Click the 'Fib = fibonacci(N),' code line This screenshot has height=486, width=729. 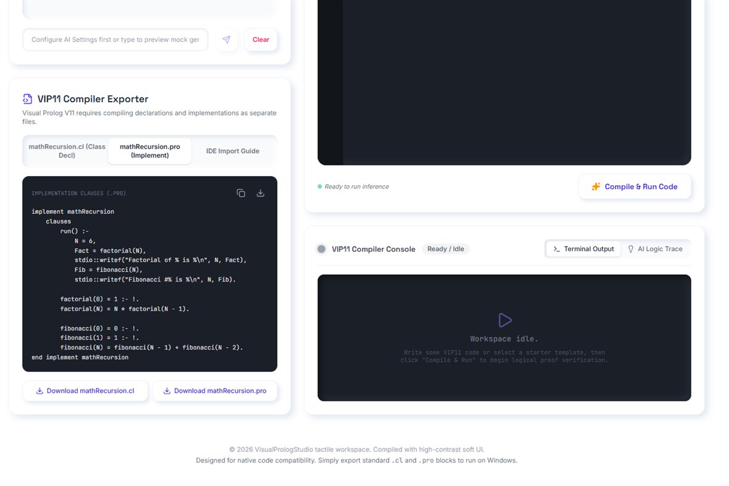(x=108, y=270)
